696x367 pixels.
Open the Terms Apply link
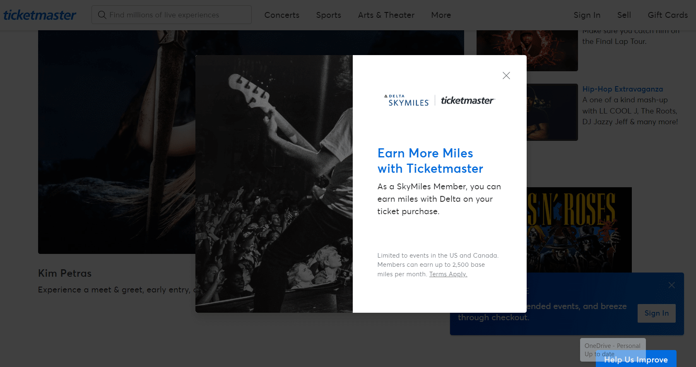point(448,274)
